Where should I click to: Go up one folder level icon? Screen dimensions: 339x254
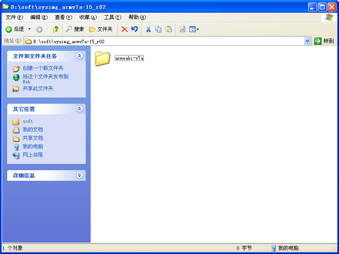coord(56,29)
